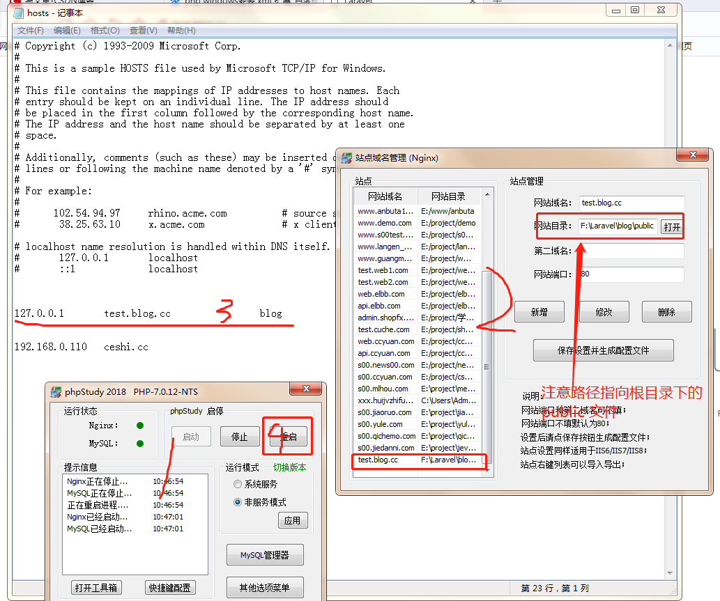Click the MySQL green status indicator
Image resolution: width=720 pixels, height=601 pixels.
click(140, 444)
